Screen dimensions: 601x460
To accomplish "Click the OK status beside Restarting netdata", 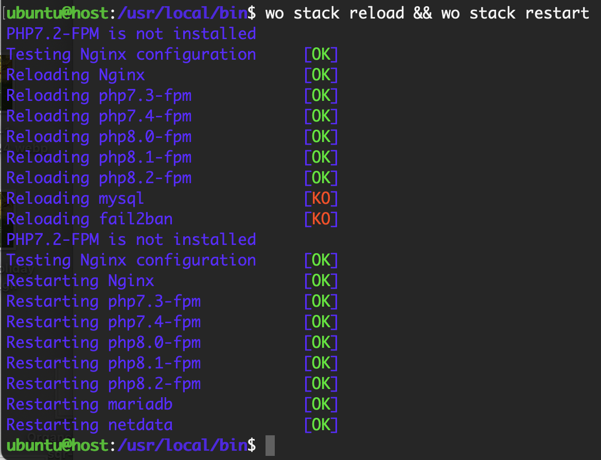I will (321, 425).
